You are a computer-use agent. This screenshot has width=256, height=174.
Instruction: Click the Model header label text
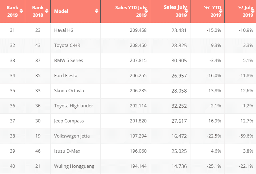coord(61,11)
